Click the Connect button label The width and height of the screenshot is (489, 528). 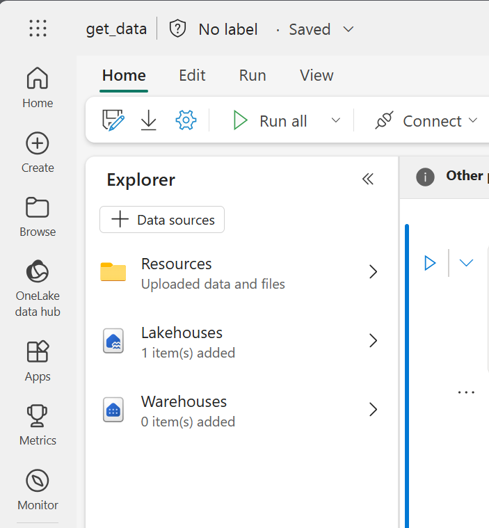click(x=432, y=121)
